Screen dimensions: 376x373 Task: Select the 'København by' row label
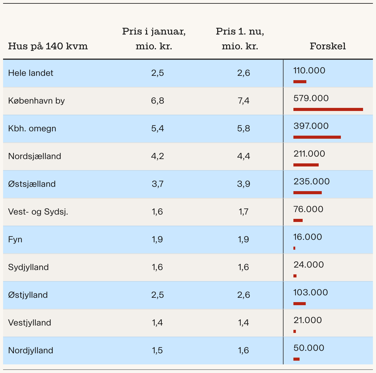[36, 101]
